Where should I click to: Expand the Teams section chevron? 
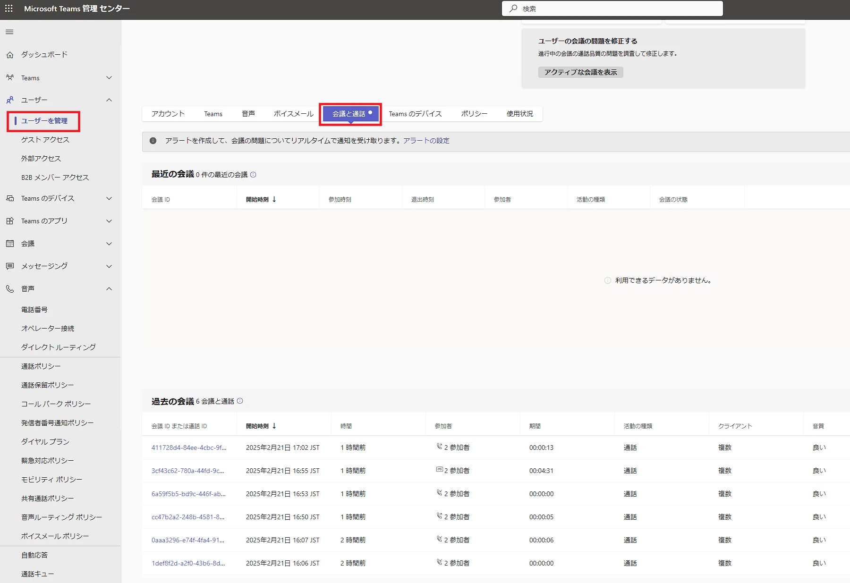109,77
